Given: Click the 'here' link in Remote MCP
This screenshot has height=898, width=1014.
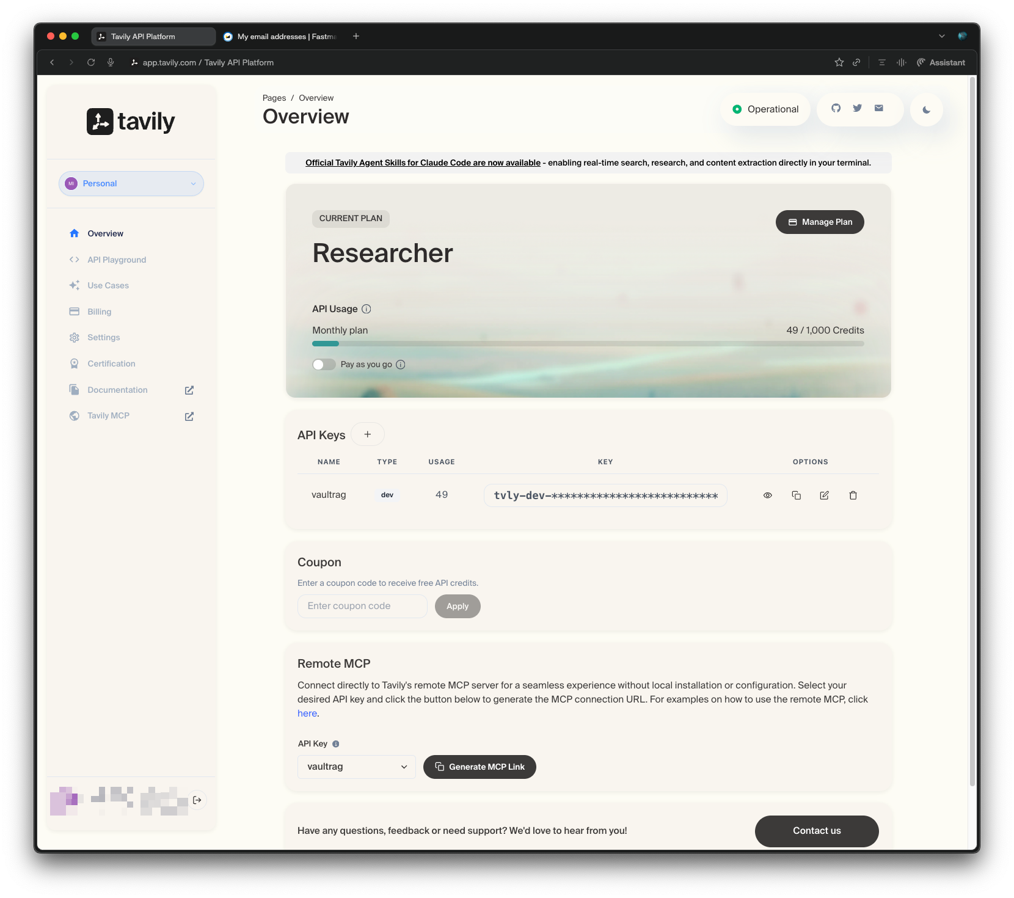Looking at the screenshot, I should (307, 714).
